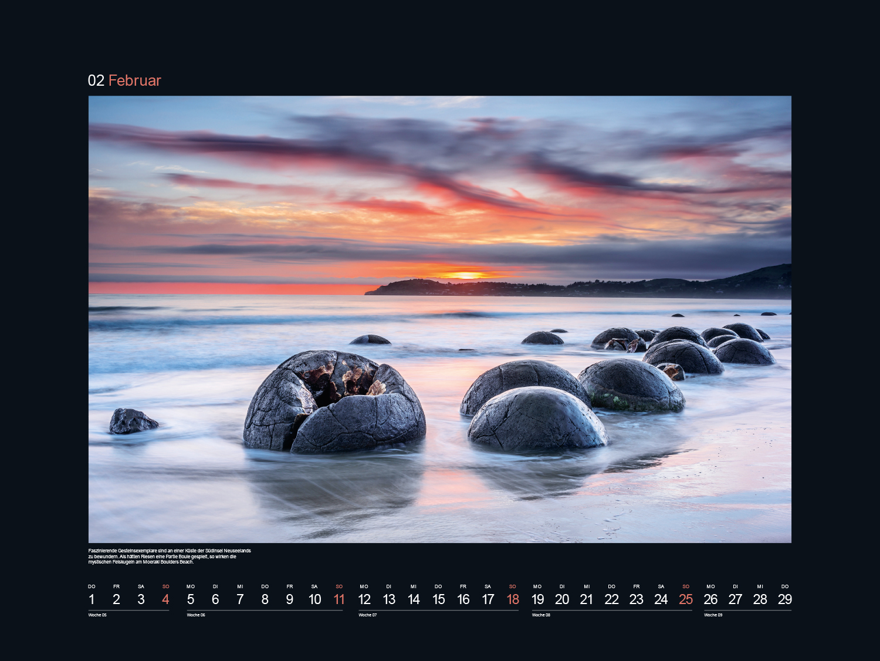Click the Woche 05 week label
Screen dimensions: 880x661
[97, 615]
